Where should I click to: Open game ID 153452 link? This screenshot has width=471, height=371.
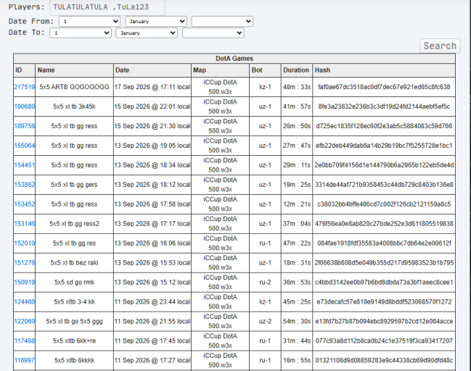click(25, 204)
